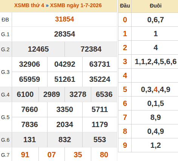Select G.6 number 553
Image resolution: width=178 pixels, height=161 pixels.
pyautogui.click(x=100, y=140)
